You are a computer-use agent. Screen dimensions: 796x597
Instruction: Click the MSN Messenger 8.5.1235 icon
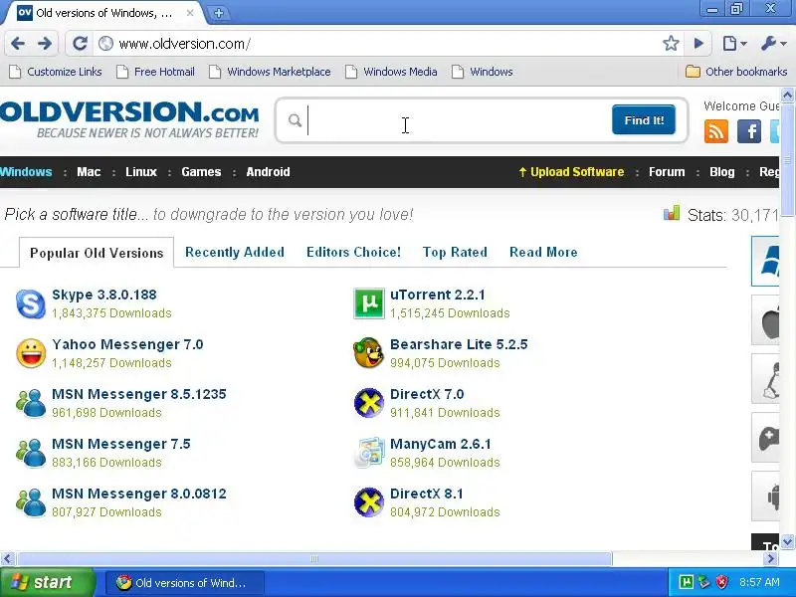click(x=31, y=403)
